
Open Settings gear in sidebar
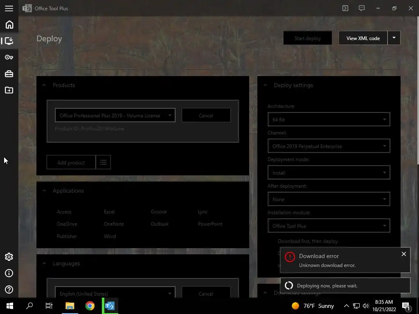9,257
